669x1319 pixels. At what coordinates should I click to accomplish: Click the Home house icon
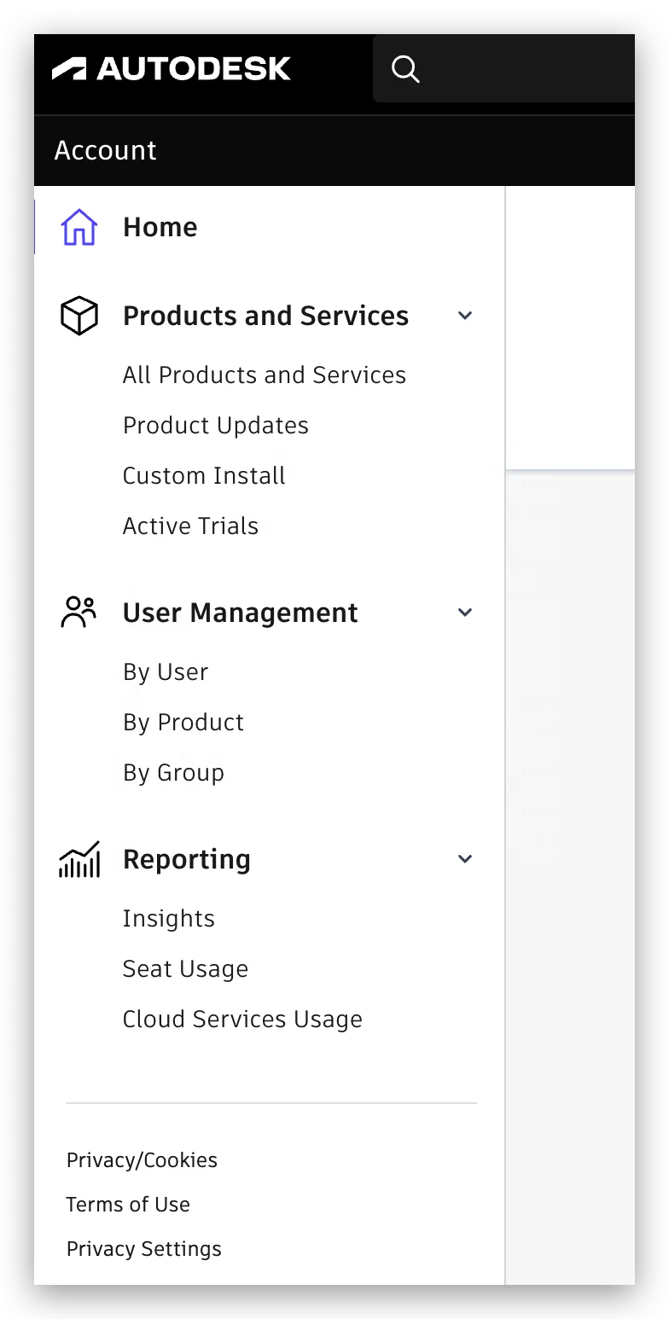pyautogui.click(x=79, y=228)
